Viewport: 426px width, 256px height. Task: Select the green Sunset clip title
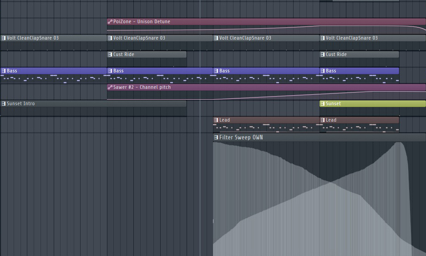tap(333, 104)
